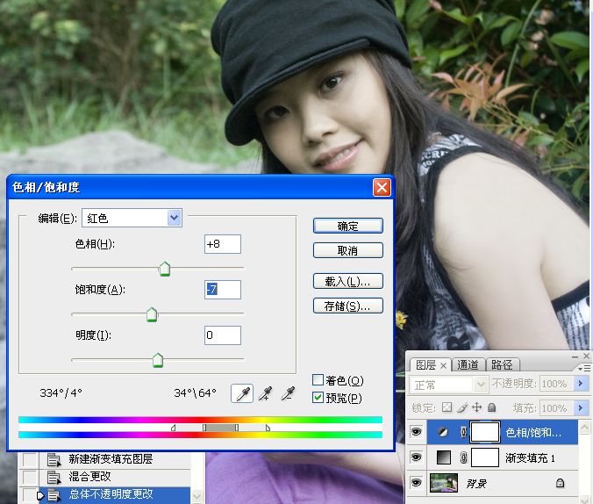This screenshot has height=504, width=593.
Task: Toggle checkbox for 总体不透明度更改 action step
Action: tap(30, 494)
